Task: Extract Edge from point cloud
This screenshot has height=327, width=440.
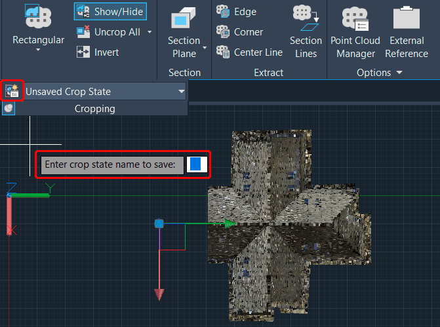Action: point(236,12)
